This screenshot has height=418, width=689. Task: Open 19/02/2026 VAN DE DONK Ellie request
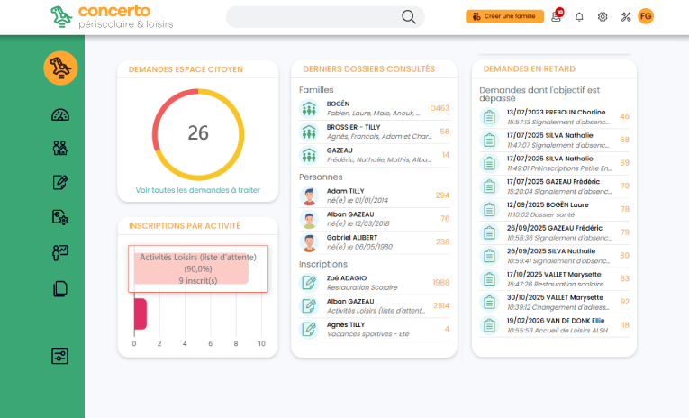554,325
